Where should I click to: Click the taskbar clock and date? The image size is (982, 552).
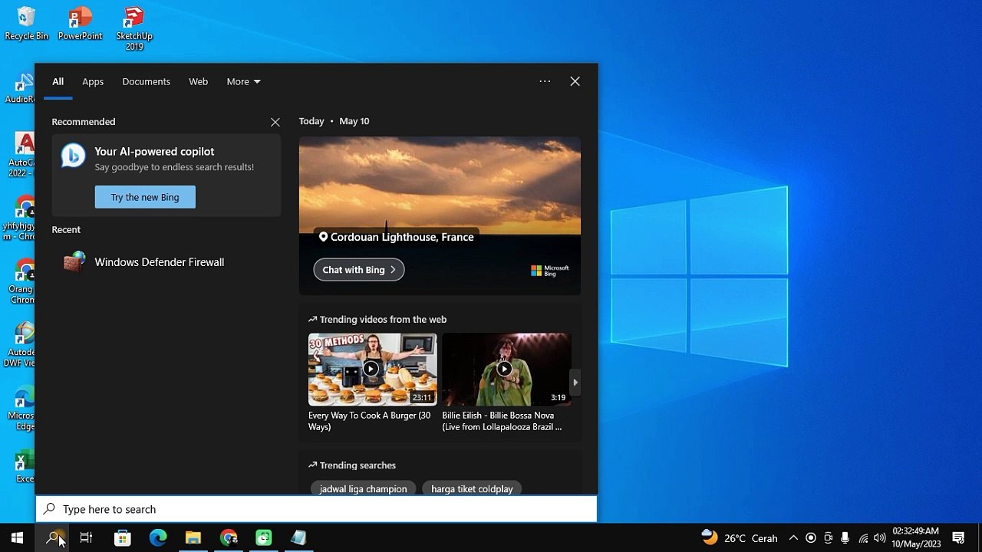click(916, 537)
